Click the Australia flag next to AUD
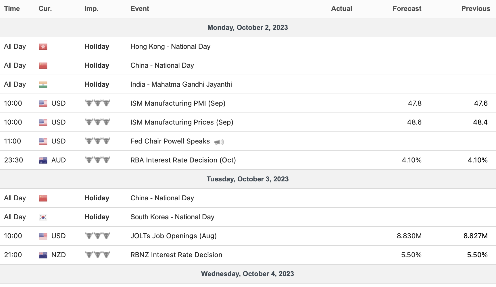The width and height of the screenshot is (496, 287). click(x=43, y=160)
